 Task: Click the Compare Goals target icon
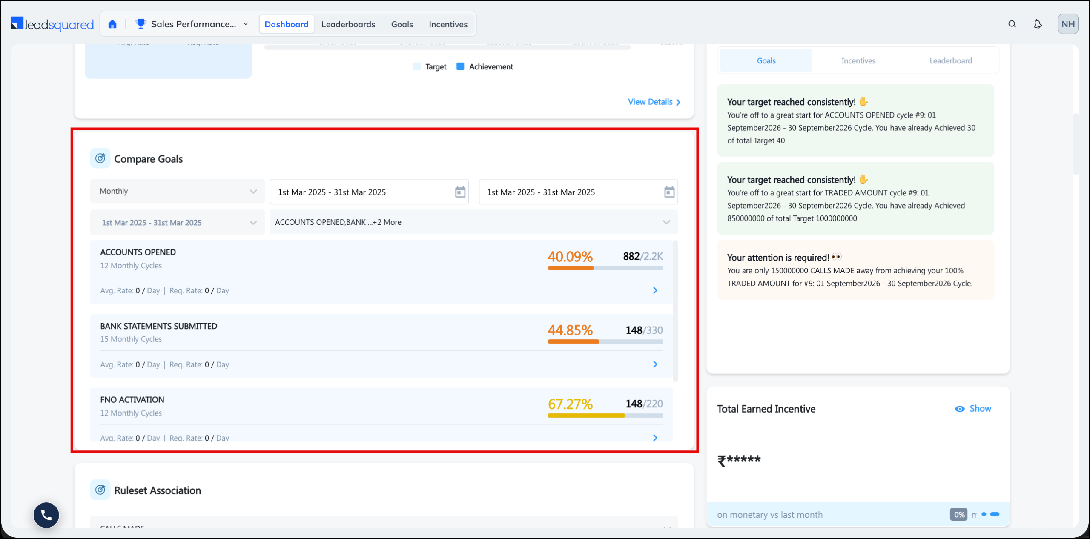pos(100,158)
